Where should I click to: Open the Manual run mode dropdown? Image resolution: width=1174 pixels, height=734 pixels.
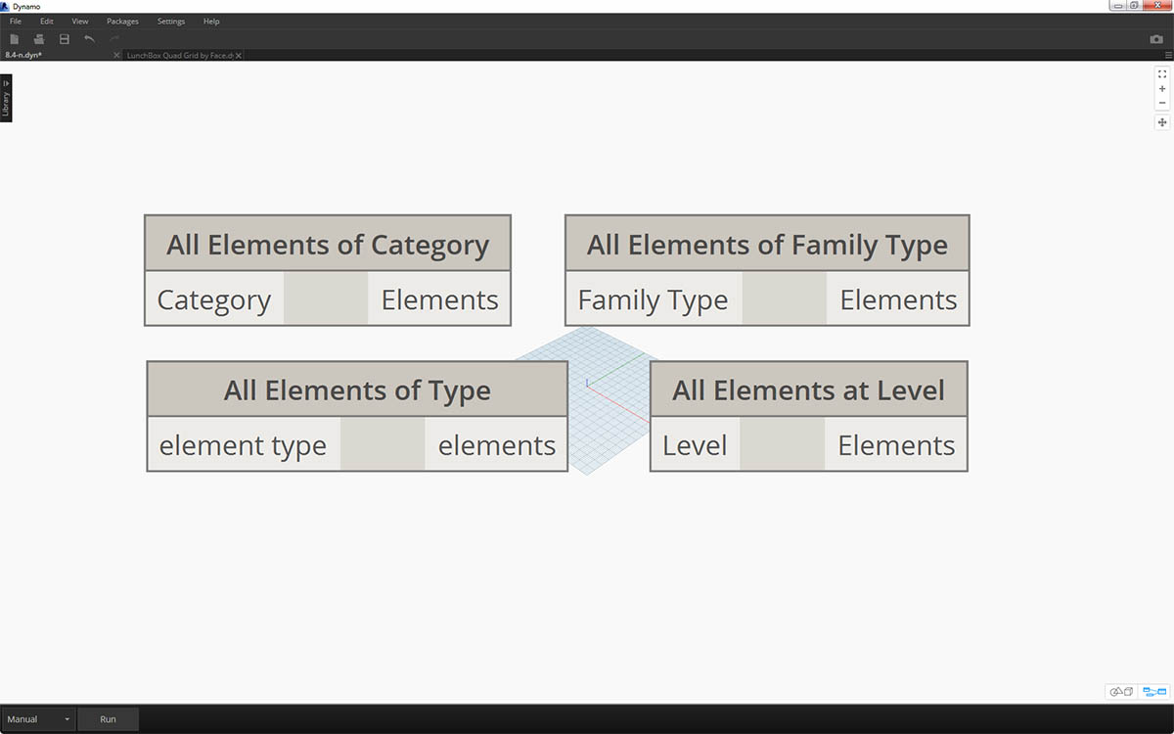pos(39,719)
